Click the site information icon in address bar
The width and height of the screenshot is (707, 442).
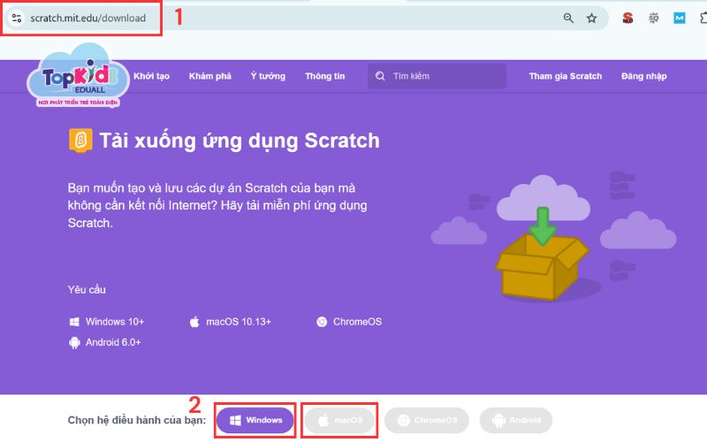[x=17, y=18]
